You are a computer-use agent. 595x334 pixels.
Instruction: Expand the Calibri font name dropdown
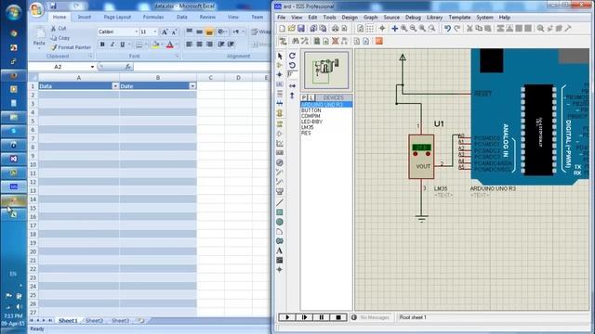click(137, 32)
